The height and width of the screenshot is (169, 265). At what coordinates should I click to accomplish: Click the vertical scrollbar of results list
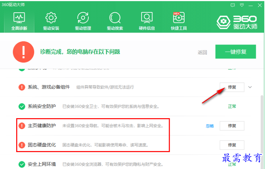(x=262, y=132)
